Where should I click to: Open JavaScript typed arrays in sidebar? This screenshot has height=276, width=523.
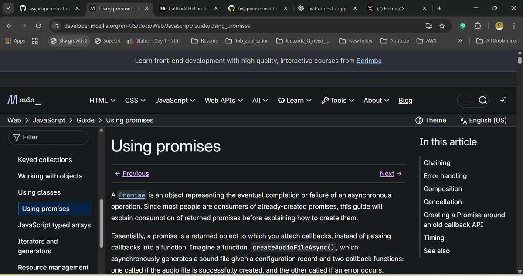click(54, 225)
